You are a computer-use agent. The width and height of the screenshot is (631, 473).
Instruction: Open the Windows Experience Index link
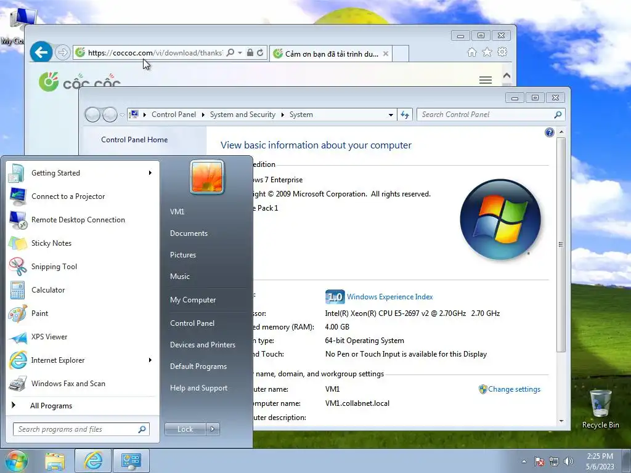pyautogui.click(x=390, y=297)
